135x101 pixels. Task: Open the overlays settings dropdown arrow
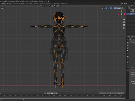pos(112,8)
